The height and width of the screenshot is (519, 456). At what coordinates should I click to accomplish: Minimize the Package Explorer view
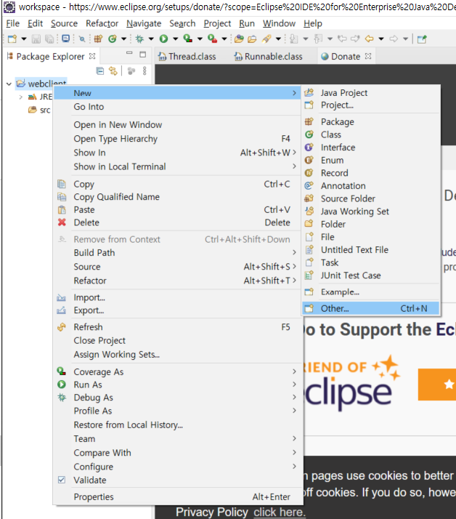[129, 53]
